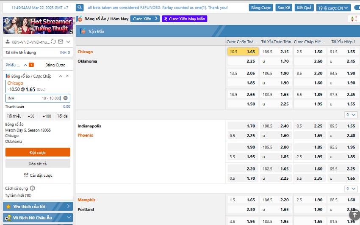Open the messages envelope icon
The width and height of the screenshot is (360, 225).
coord(61,41)
